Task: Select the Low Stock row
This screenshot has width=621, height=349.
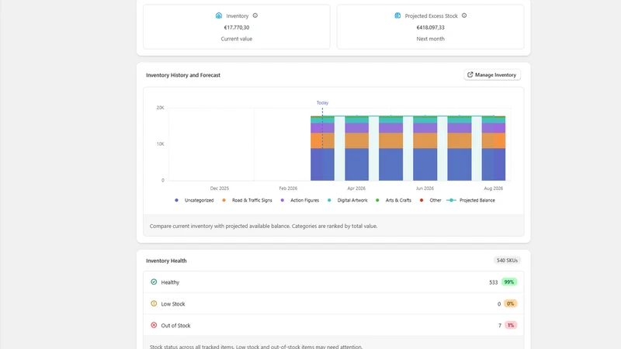Action: (334, 304)
